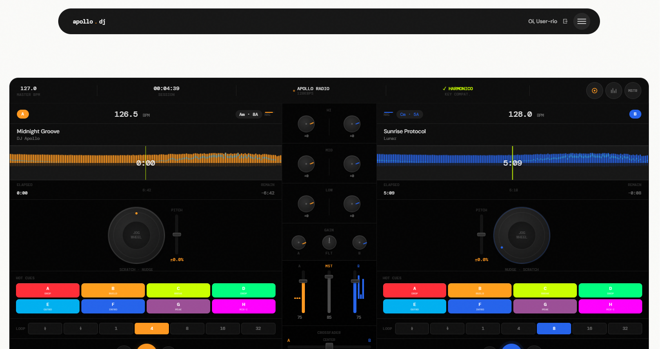
Task: Select the active 4-beat loop on deck A
Action: click(x=152, y=329)
